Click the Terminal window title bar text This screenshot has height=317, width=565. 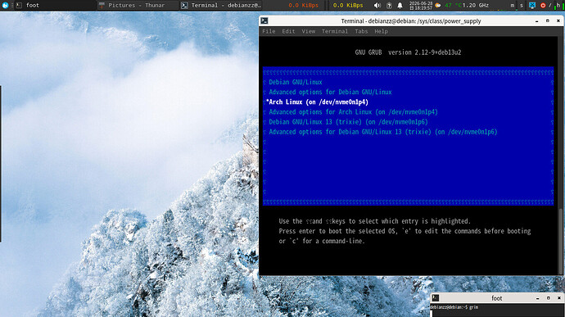click(x=411, y=21)
